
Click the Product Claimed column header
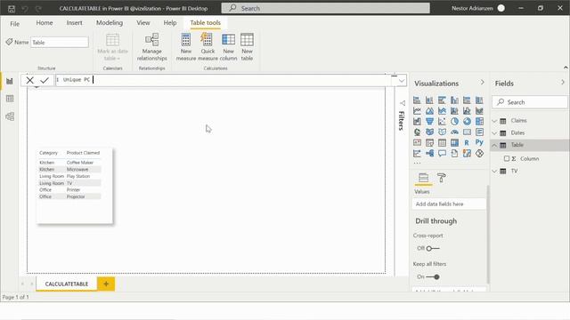click(x=83, y=153)
